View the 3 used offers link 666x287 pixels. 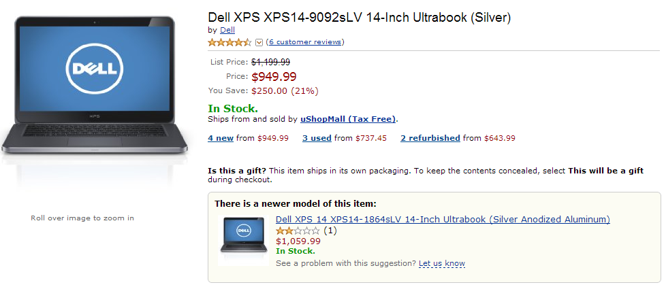coord(317,138)
